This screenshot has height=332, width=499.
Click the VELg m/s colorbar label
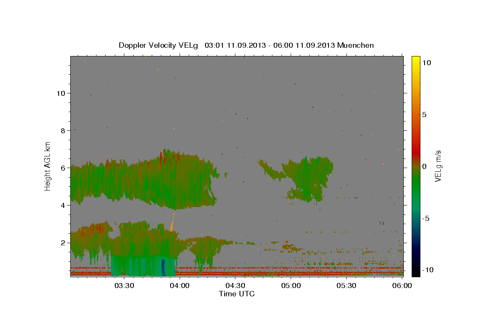[x=438, y=166]
